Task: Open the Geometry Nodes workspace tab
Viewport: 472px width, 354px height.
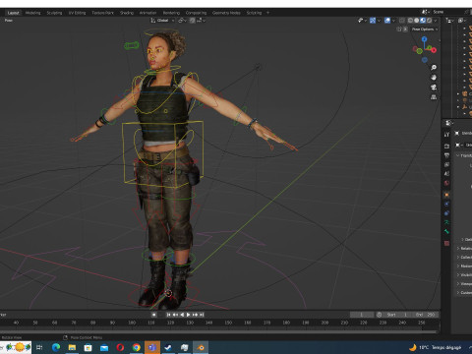Action: coord(226,13)
